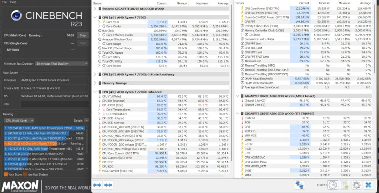Click the circle icon beside Thermal Limit
379x193 pixels.
click(242, 61)
